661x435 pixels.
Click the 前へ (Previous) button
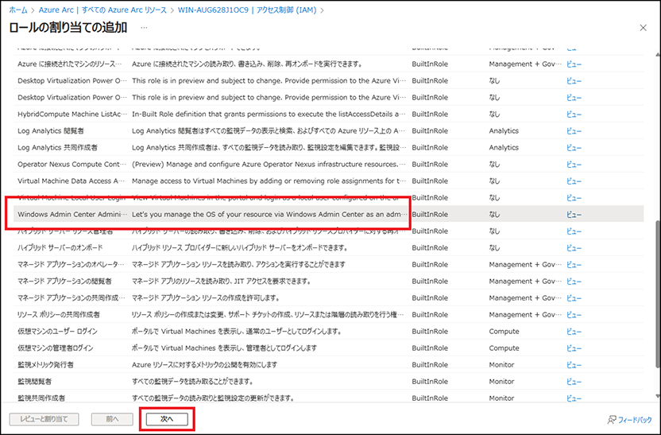(x=112, y=419)
